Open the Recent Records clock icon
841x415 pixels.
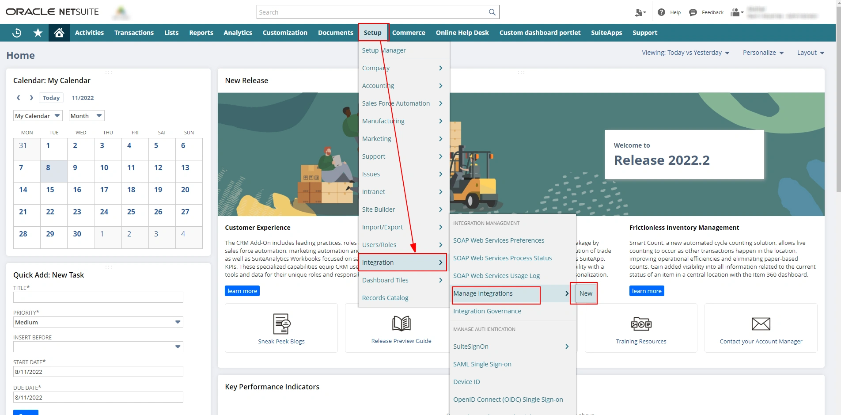tap(17, 33)
